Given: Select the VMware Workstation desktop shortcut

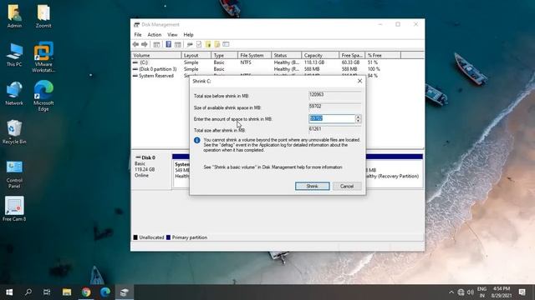Looking at the screenshot, I should pos(43,57).
